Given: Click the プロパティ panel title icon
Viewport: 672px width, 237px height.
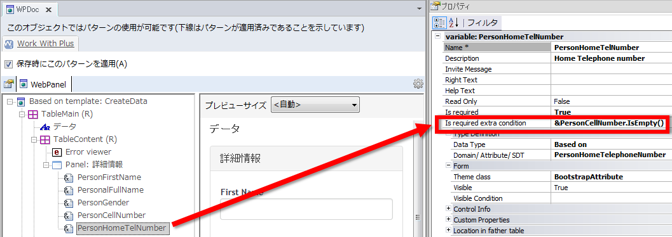Looking at the screenshot, I should 435,6.
